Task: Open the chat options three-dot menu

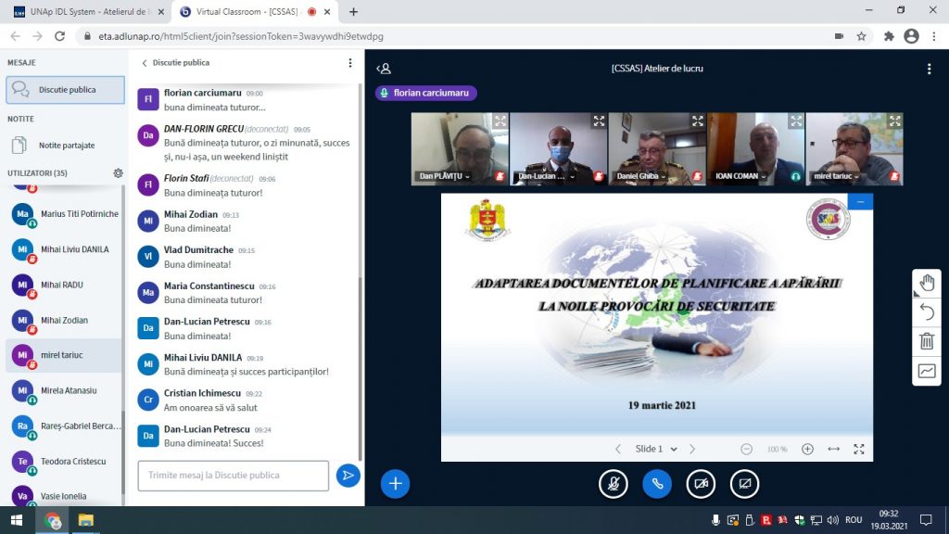Action: point(350,63)
